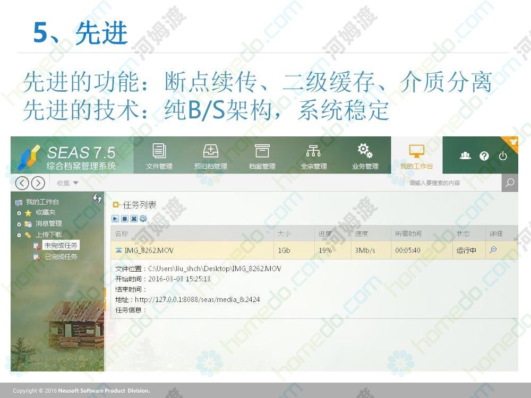The height and width of the screenshot is (398, 531).
Task: Expand the 消息管理 node
Action: pyautogui.click(x=19, y=224)
